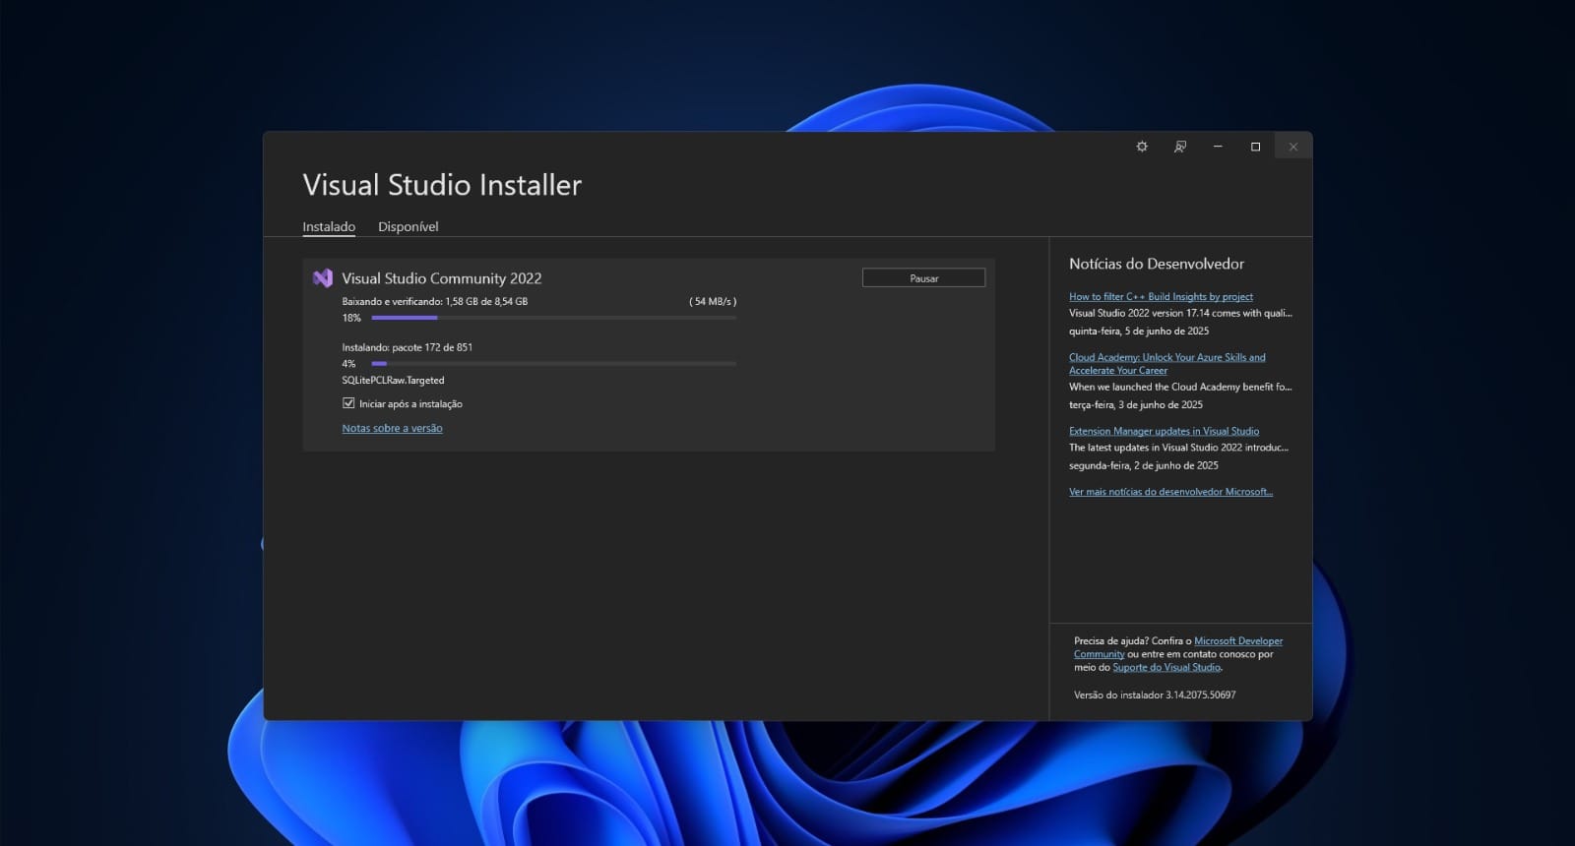
Task: Click Notícias do Desenvolvedor heading
Action: 1157,264
